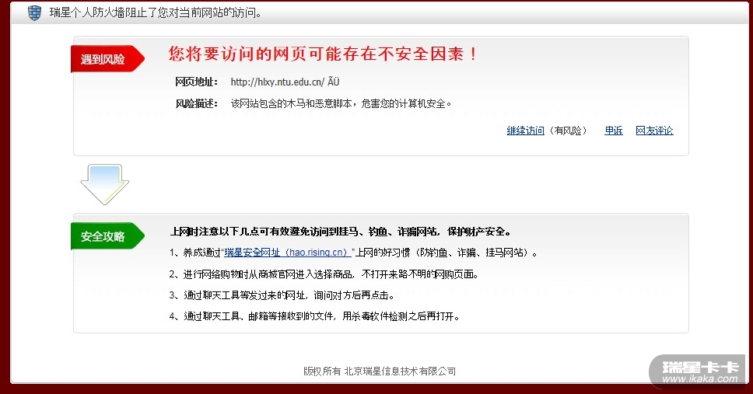This screenshot has height=394, width=753.
Task: Click the copyright text 版权所有 北京瑞星信息技术有限公司
Action: (380, 371)
